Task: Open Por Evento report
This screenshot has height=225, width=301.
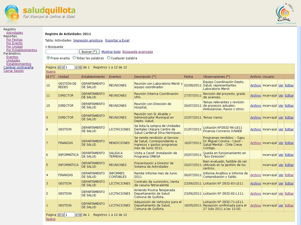Action: click(14, 43)
